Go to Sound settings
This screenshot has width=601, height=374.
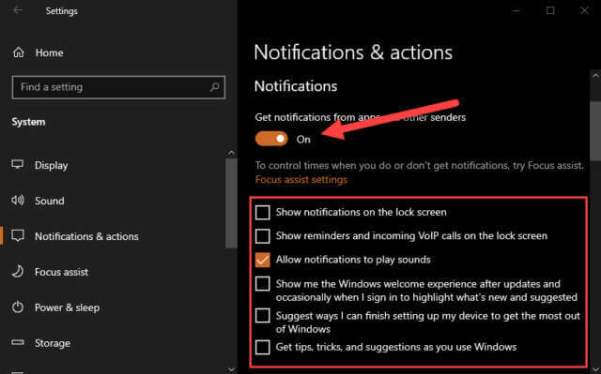pos(50,201)
